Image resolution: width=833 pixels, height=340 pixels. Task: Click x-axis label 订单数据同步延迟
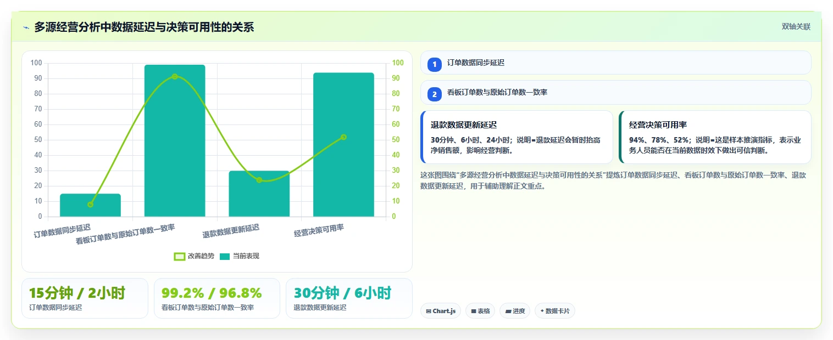62,231
